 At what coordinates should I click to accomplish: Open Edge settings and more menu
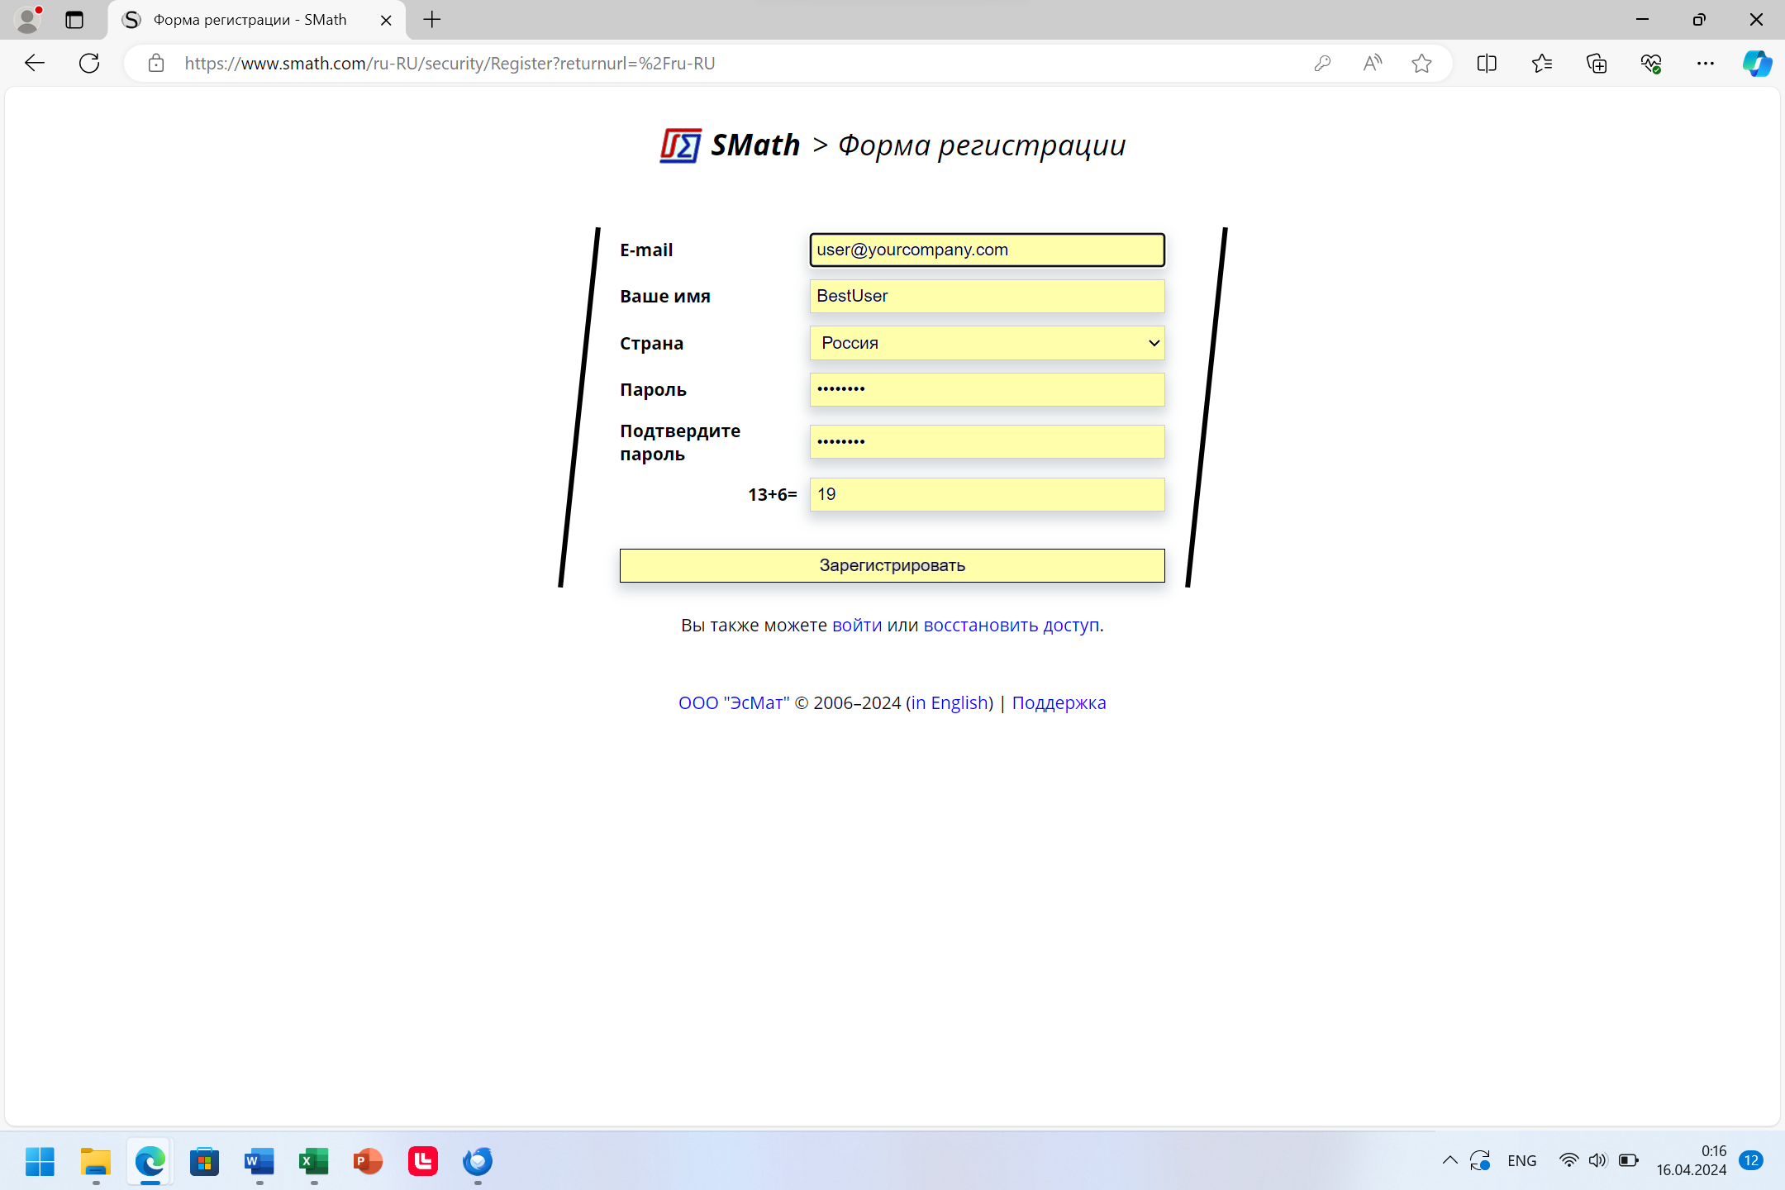(x=1706, y=63)
